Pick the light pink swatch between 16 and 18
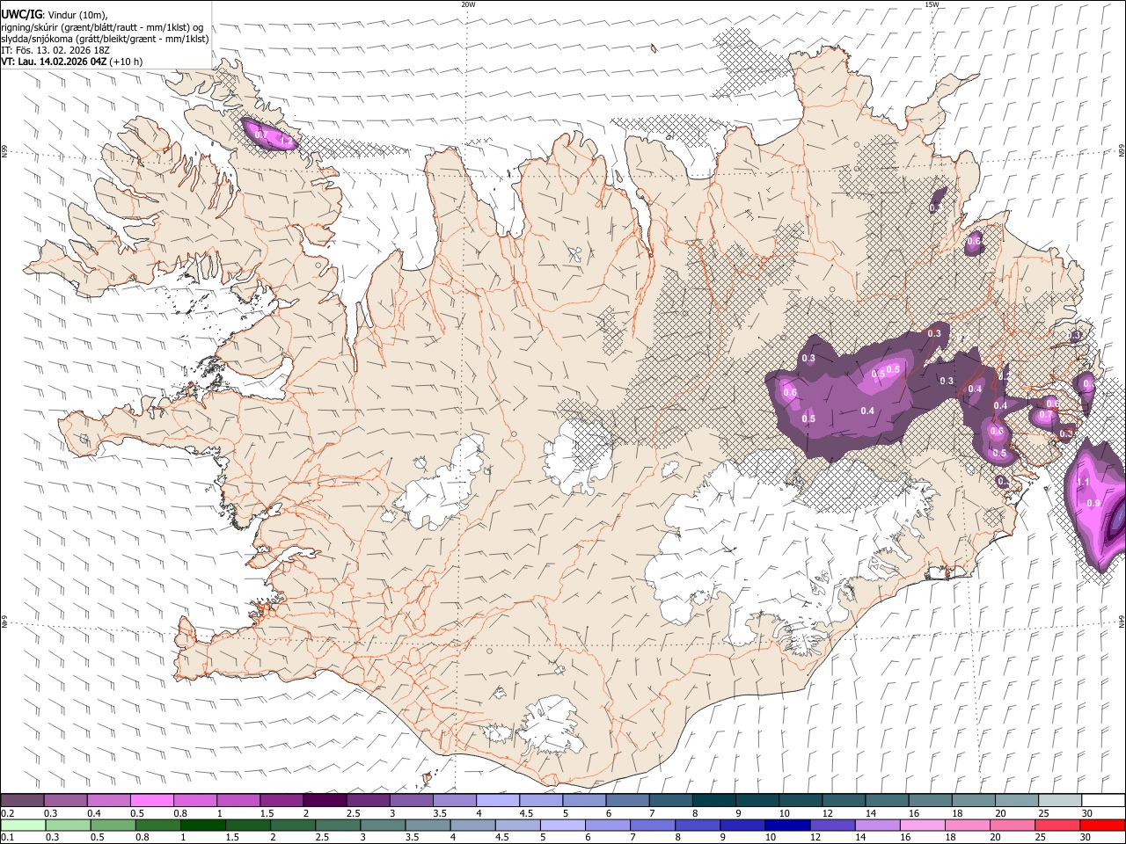 pos(921,825)
